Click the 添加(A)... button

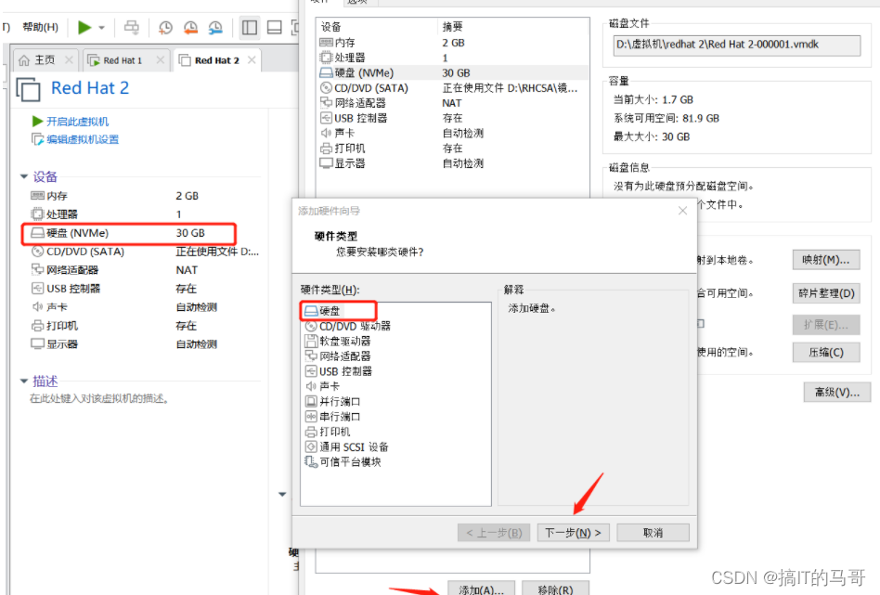(481, 589)
